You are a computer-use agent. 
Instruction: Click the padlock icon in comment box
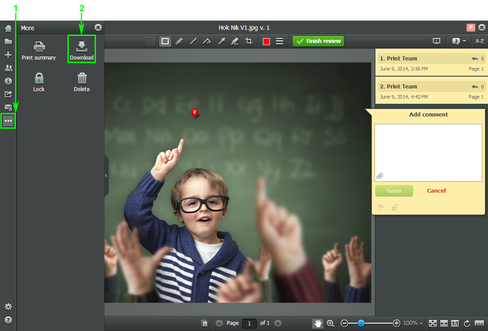click(x=395, y=208)
